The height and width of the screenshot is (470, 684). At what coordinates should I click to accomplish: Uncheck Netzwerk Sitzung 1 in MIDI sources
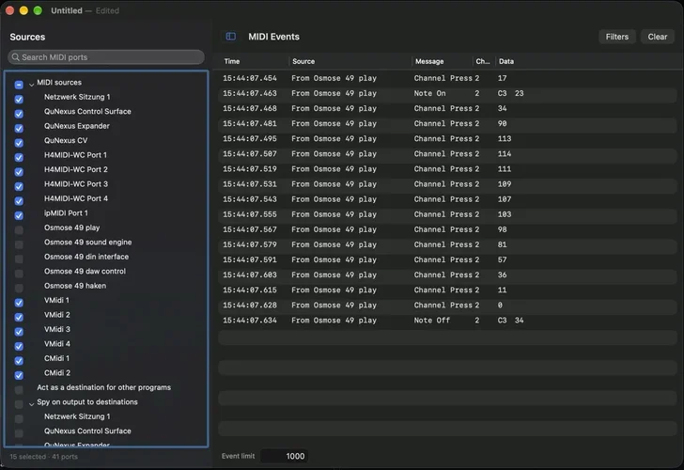point(19,99)
